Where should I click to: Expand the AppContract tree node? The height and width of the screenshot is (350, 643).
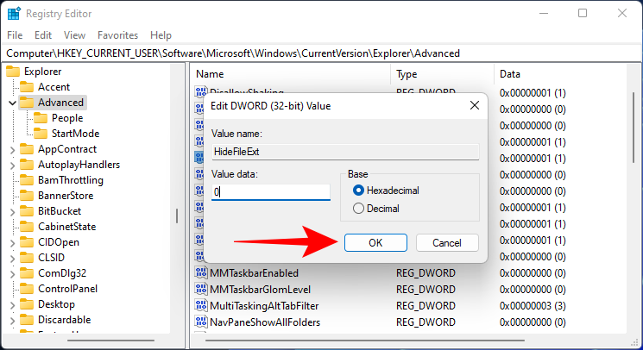coord(12,150)
